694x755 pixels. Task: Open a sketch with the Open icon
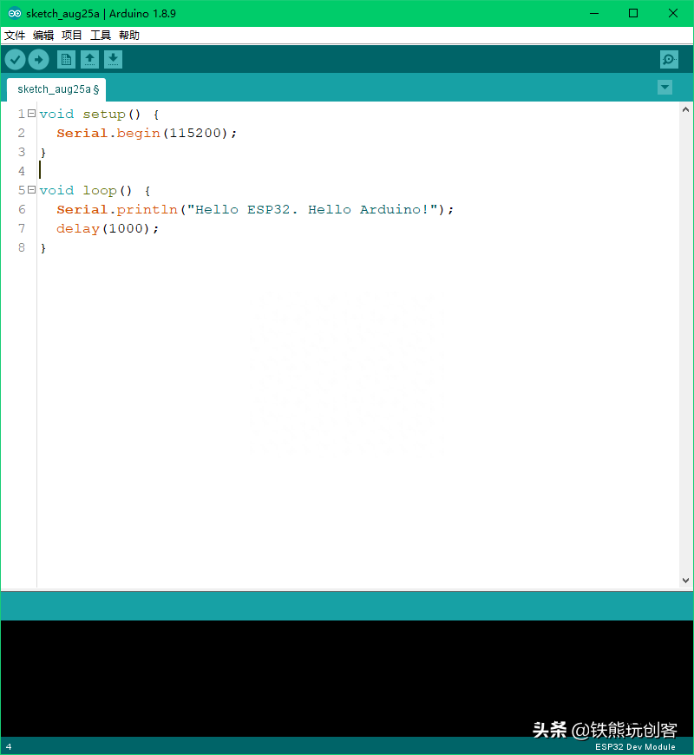point(89,59)
